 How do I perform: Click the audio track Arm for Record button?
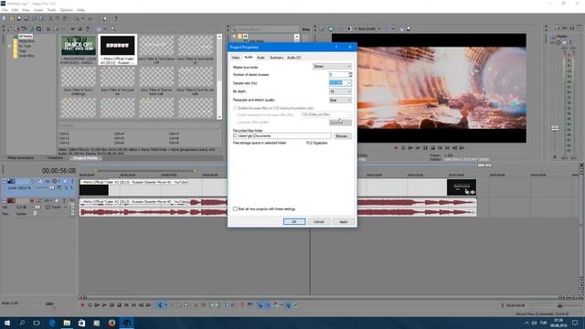point(32,201)
